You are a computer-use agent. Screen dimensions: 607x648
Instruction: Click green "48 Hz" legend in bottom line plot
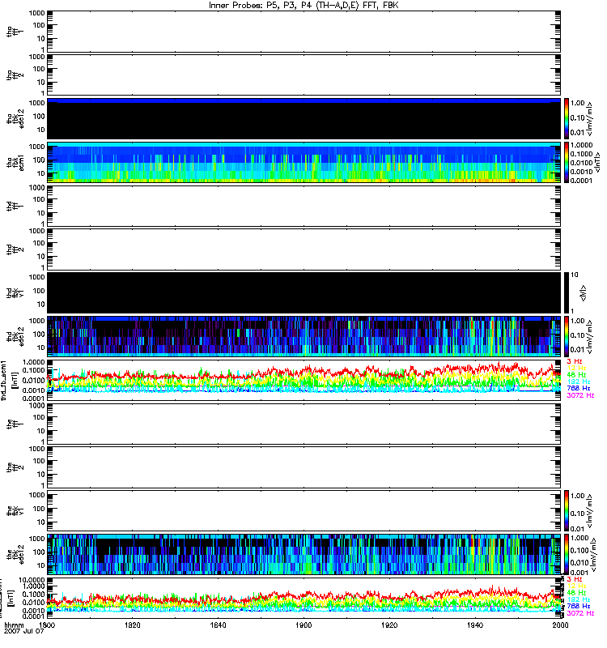576,593
